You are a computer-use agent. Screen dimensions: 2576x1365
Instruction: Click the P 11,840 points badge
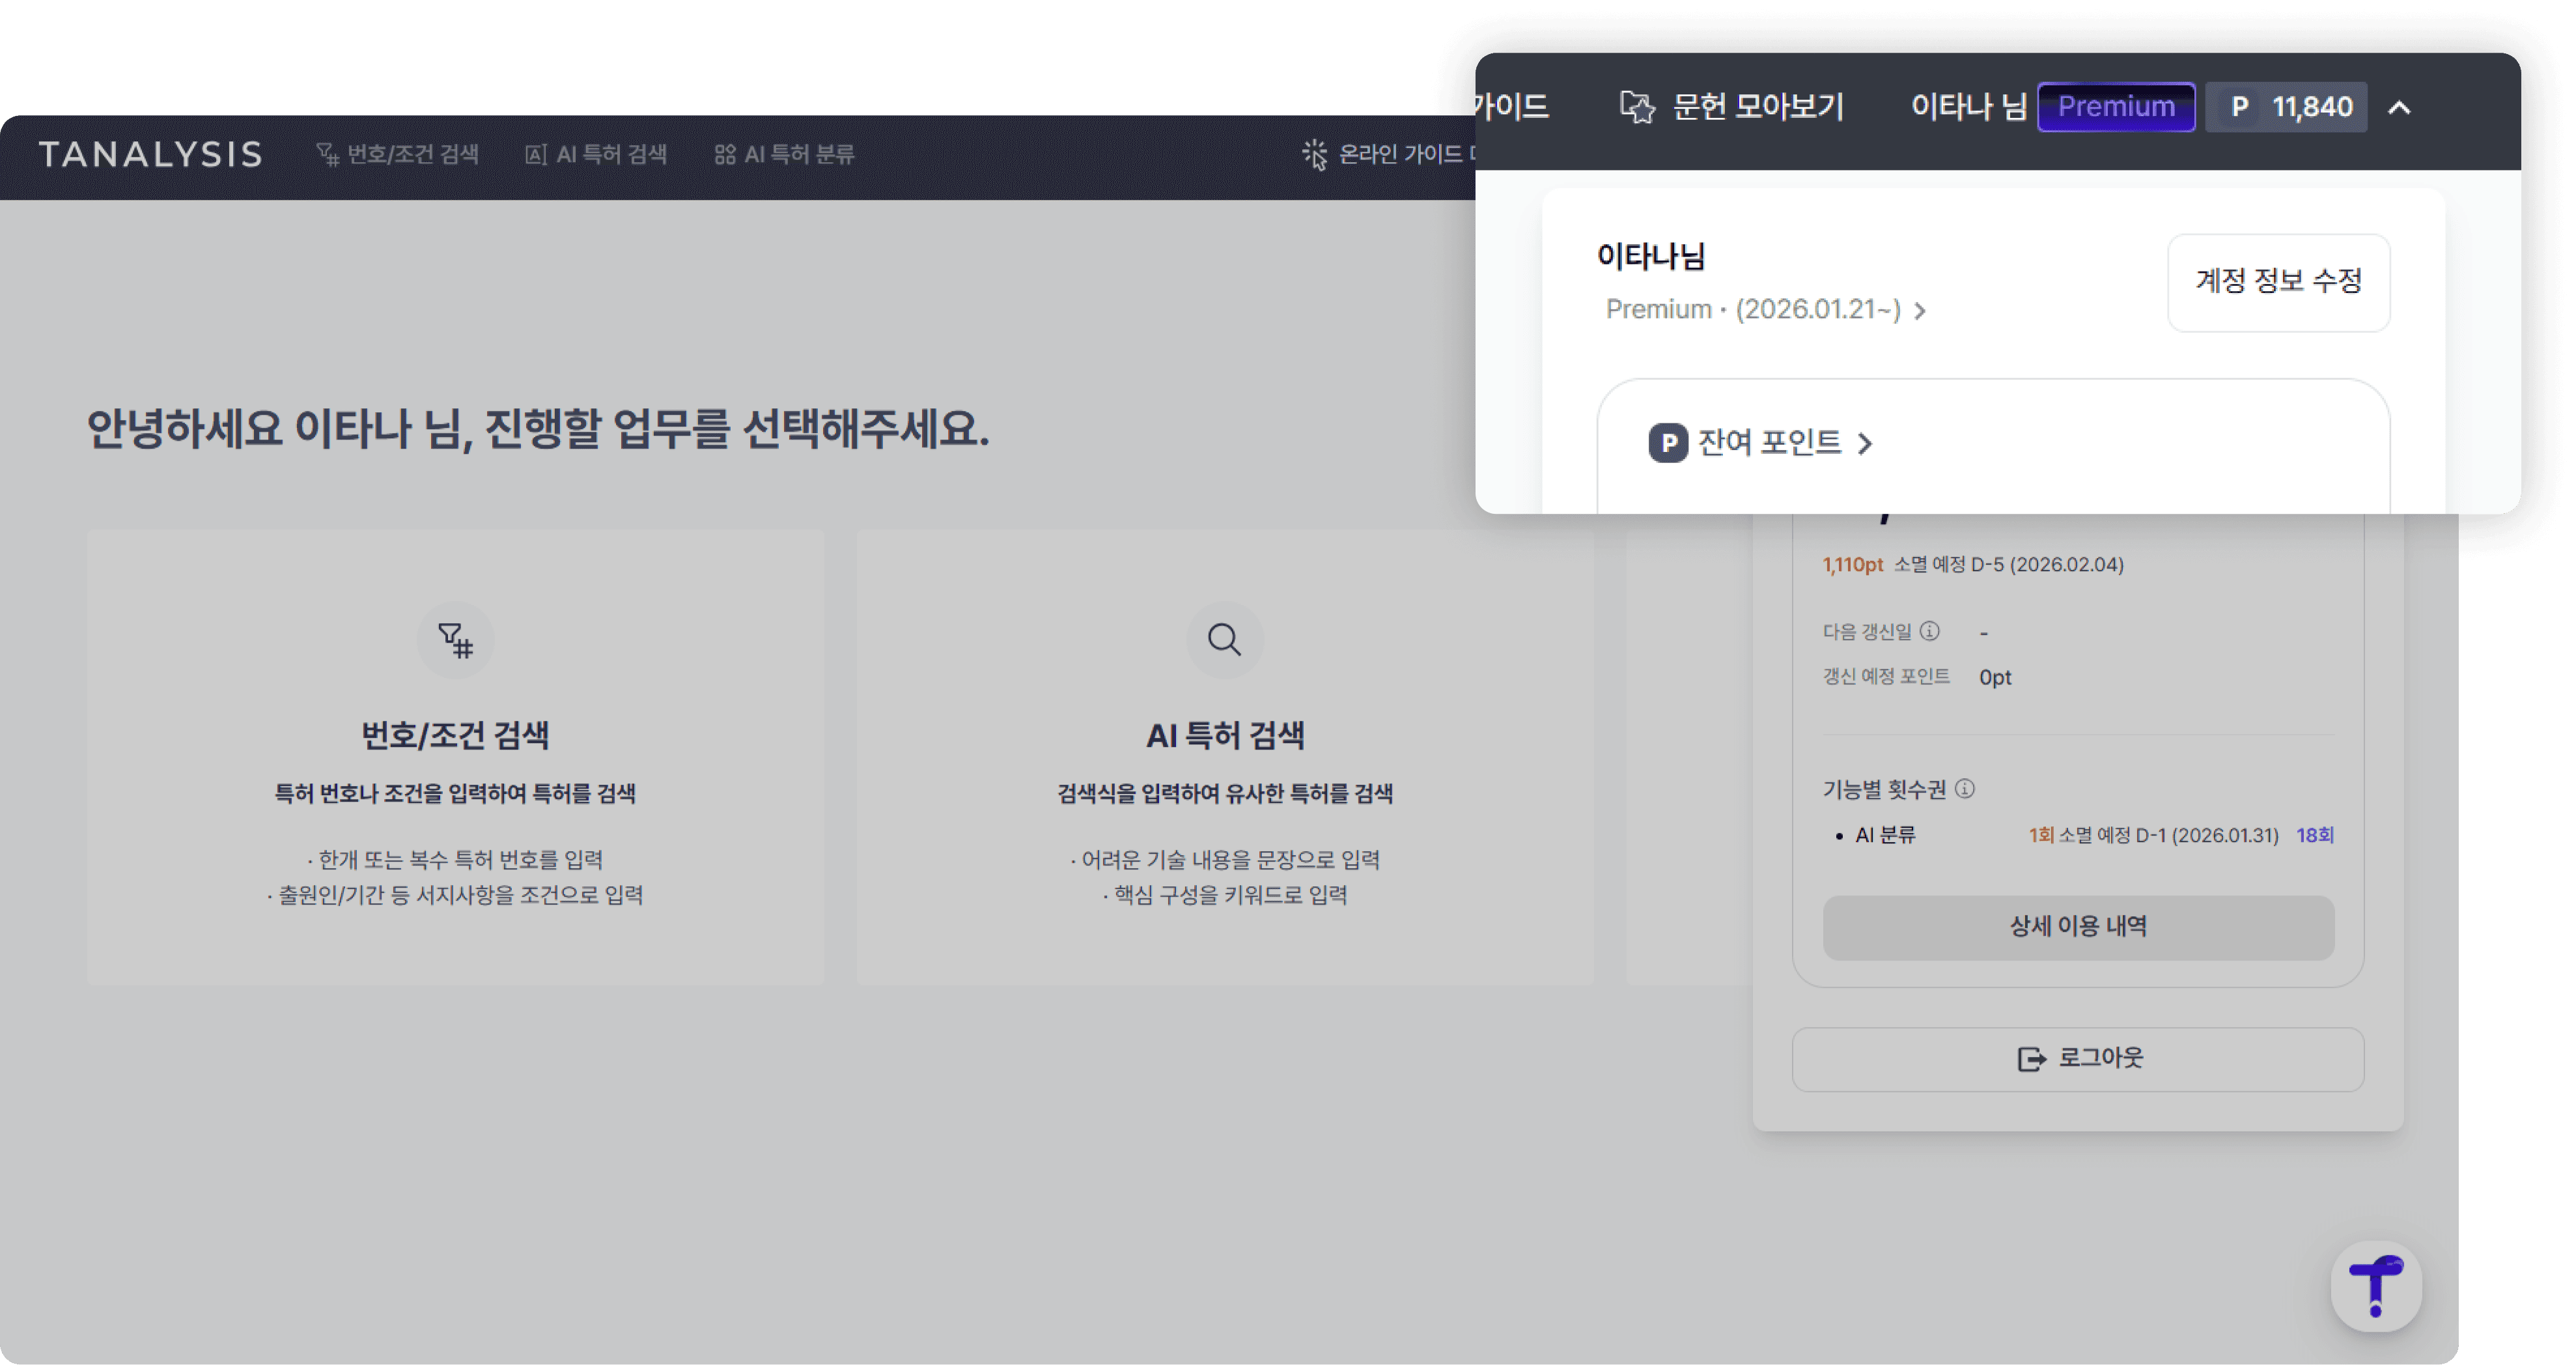point(2286,106)
